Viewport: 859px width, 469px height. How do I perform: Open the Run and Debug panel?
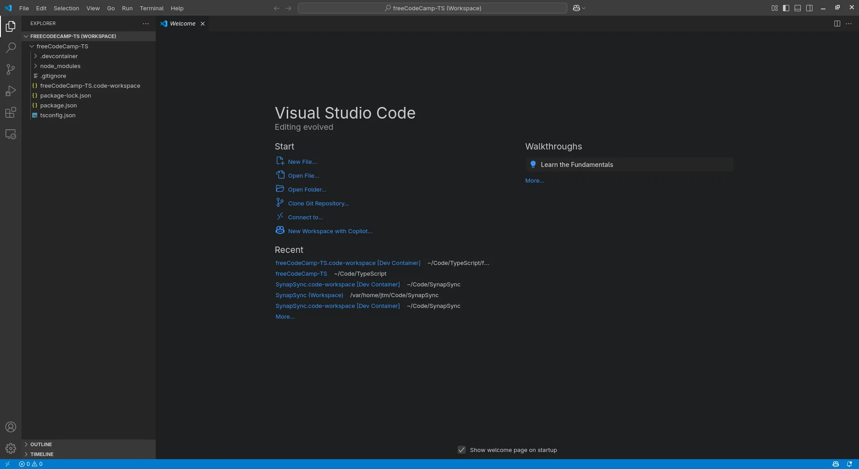tap(10, 91)
